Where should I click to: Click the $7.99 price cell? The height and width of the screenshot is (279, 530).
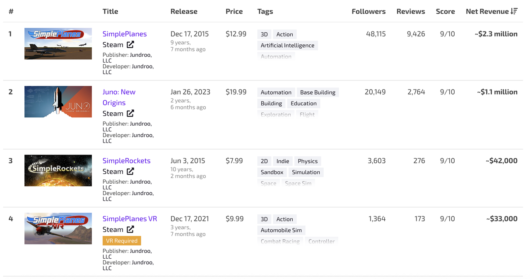tap(234, 161)
